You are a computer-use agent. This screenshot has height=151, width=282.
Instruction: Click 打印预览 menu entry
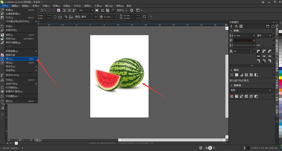19,88
